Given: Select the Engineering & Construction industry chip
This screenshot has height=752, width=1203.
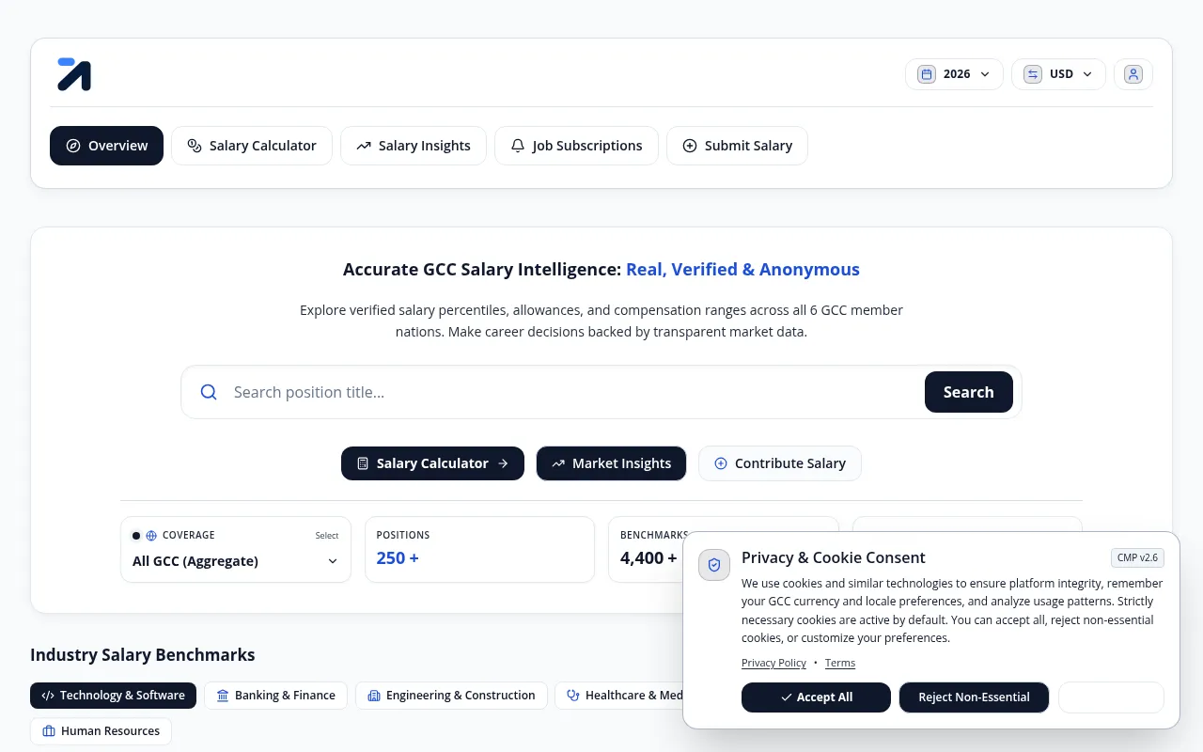Looking at the screenshot, I should [451, 696].
